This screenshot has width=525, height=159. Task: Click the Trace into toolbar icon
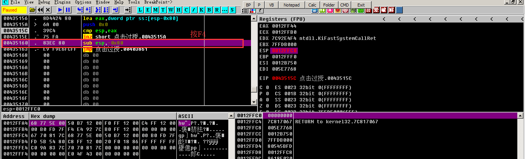click(98, 10)
